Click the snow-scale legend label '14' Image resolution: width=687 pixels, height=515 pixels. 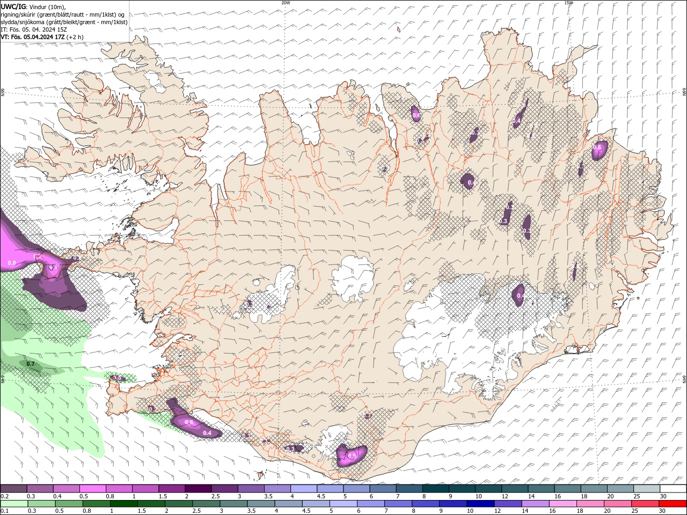click(531, 497)
